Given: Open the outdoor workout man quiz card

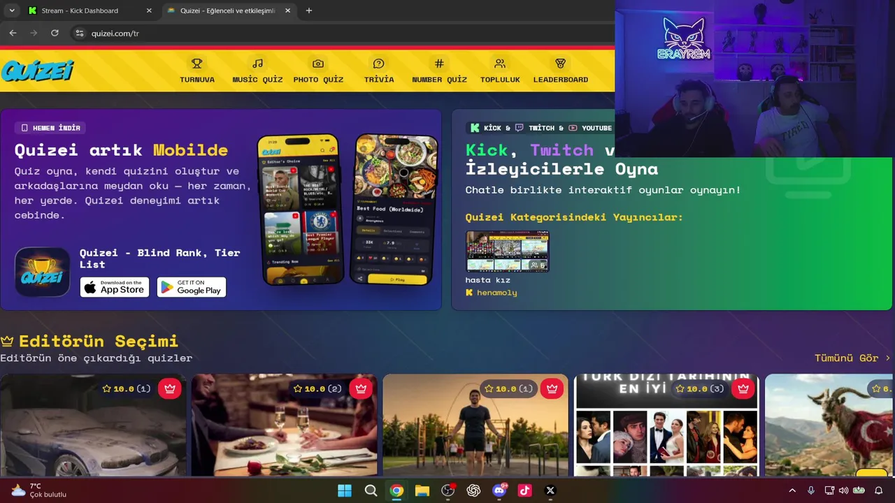Looking at the screenshot, I should 475,425.
